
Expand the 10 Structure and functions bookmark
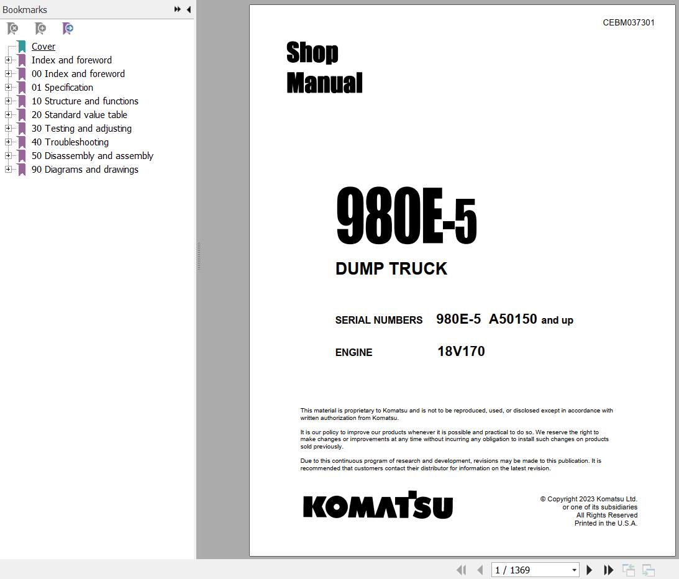click(8, 101)
